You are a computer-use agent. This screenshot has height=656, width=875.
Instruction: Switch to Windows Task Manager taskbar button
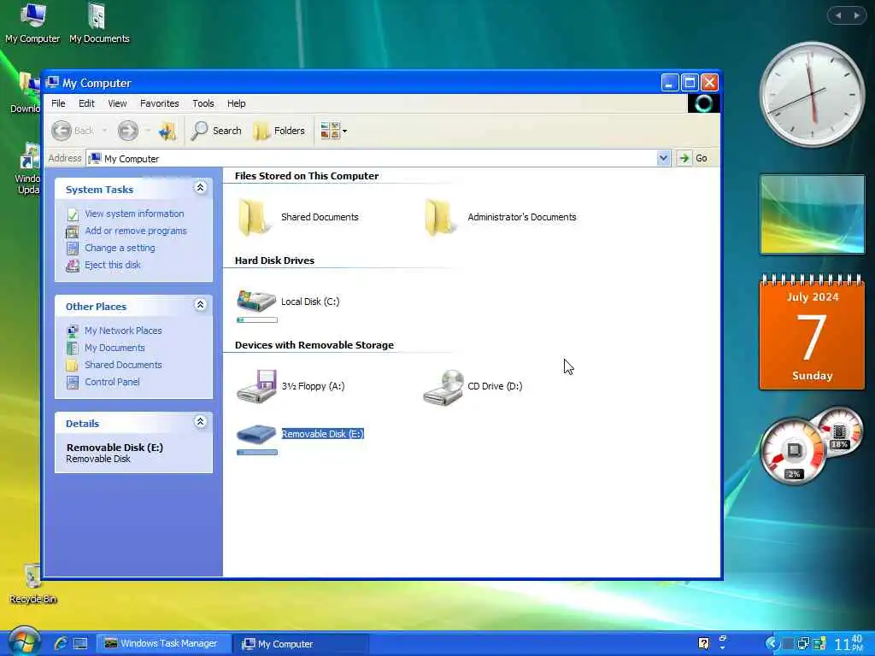[x=163, y=644]
